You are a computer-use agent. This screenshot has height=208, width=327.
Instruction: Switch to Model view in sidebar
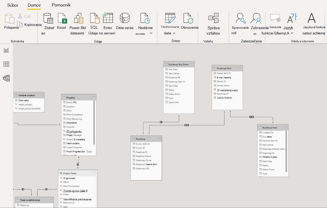tap(6, 78)
